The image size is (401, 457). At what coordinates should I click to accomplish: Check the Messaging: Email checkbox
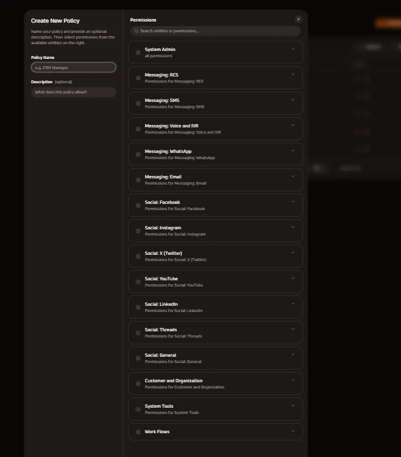(x=138, y=180)
